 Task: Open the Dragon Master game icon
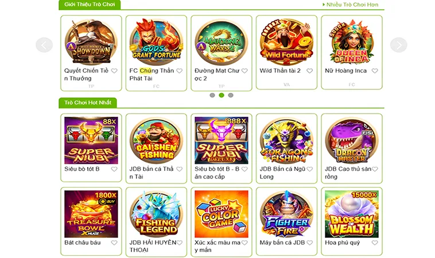pos(351,140)
